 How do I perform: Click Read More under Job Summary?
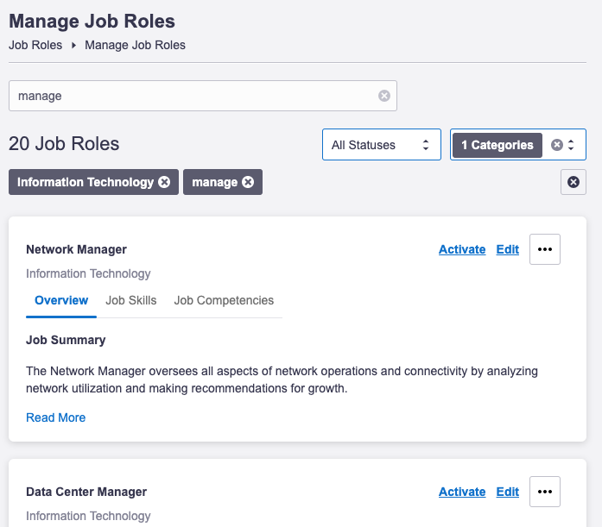tap(55, 417)
